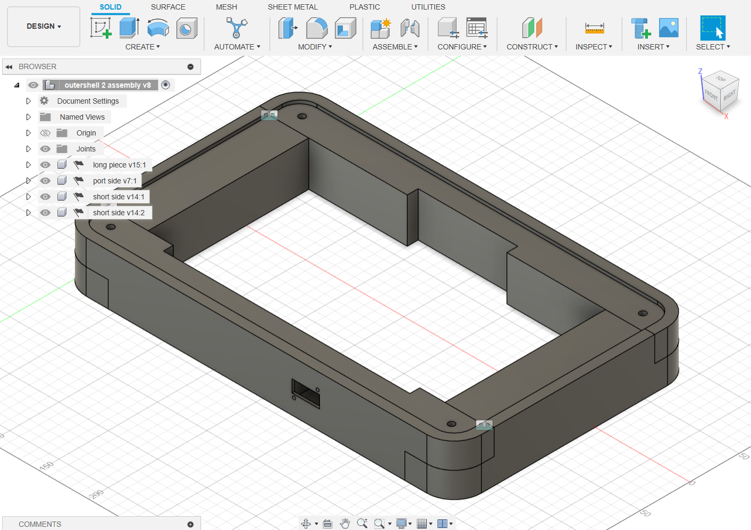The image size is (751, 530).
Task: Show the hidden Origin folder
Action: 46,133
